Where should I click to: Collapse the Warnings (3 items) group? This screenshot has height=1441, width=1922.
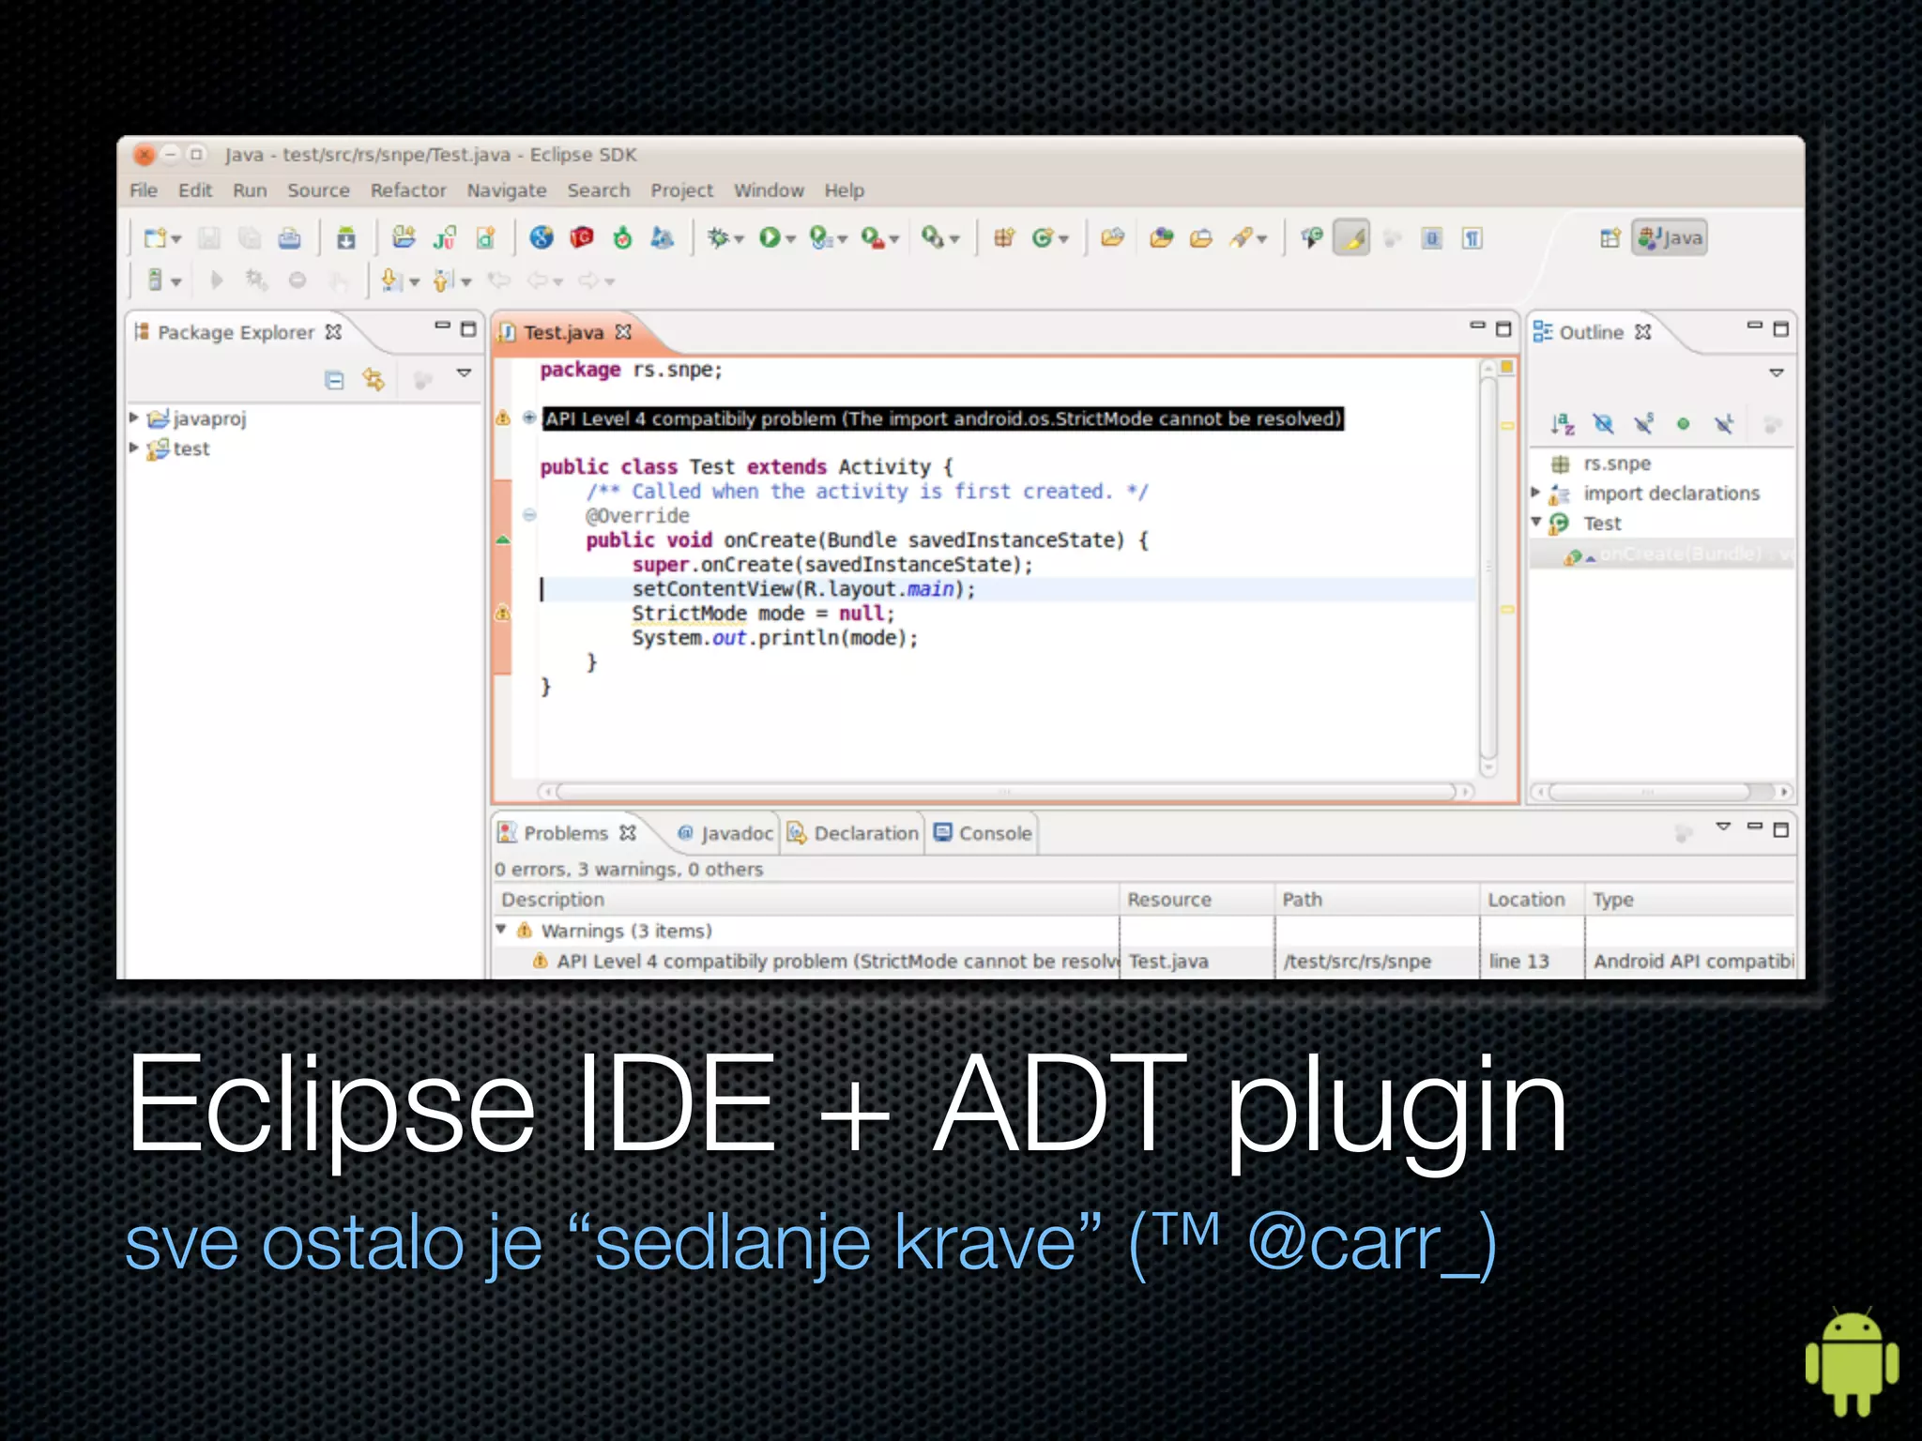[x=501, y=929]
